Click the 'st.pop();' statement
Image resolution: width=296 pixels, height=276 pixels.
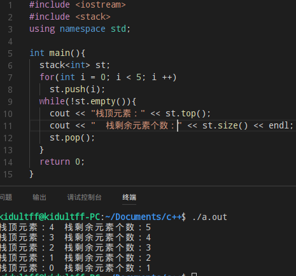[72, 138]
